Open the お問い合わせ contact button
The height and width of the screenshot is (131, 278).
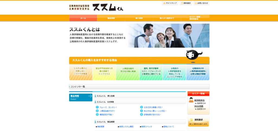click(201, 3)
